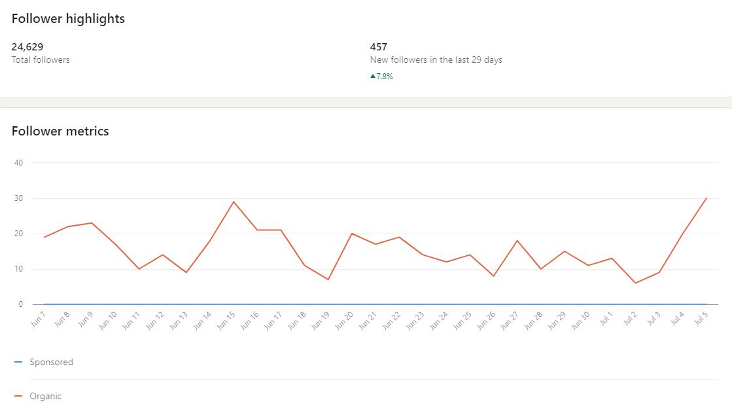Select the Organic data point at Jun 9
The width and height of the screenshot is (732, 409).
tap(92, 223)
